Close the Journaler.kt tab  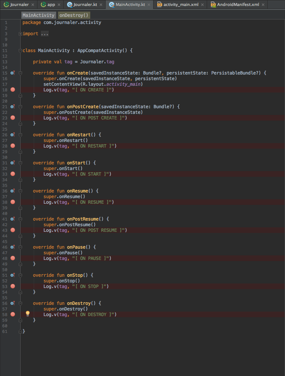coord(101,4)
